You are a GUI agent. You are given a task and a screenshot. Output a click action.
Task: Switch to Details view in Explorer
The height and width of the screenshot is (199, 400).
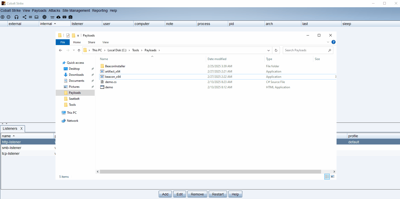click(x=327, y=176)
